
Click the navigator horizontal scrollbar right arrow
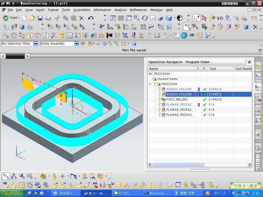pyautogui.click(x=249, y=165)
